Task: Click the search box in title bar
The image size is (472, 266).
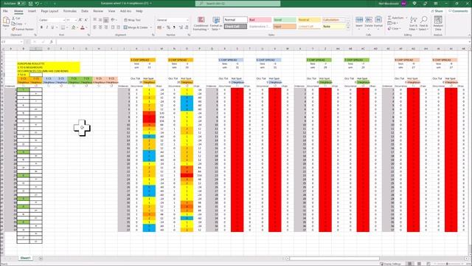Action: click(237, 3)
